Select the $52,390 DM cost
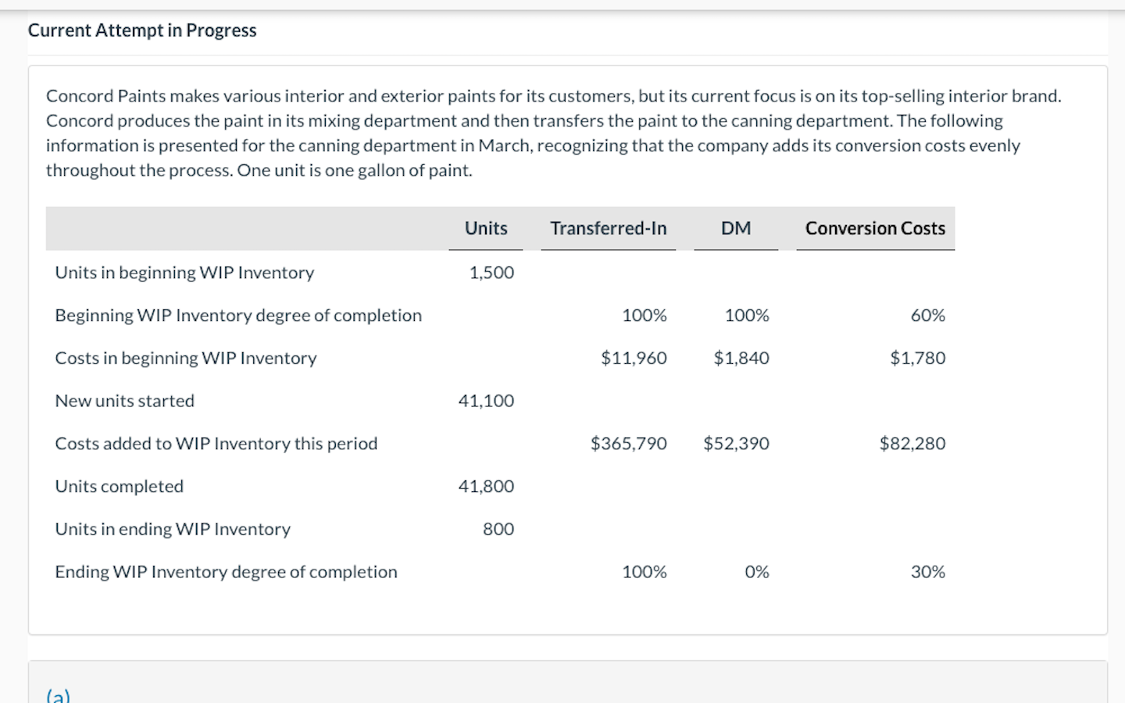This screenshot has width=1125, height=703. point(736,444)
